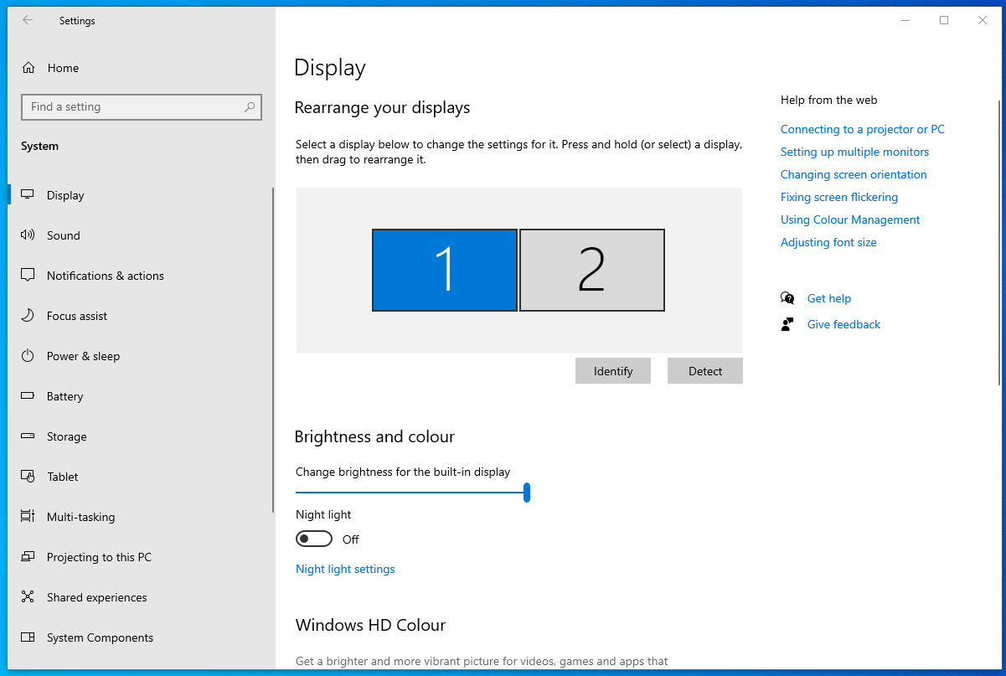Click the System Components icon

[28, 637]
